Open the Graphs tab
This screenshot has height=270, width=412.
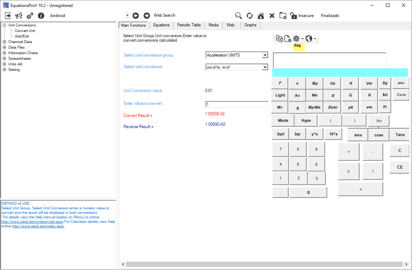[x=250, y=25]
